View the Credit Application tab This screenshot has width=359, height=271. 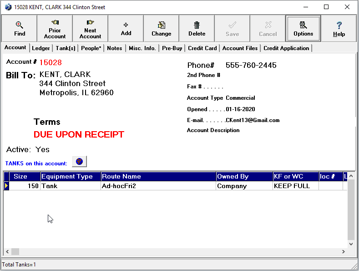[286, 48]
